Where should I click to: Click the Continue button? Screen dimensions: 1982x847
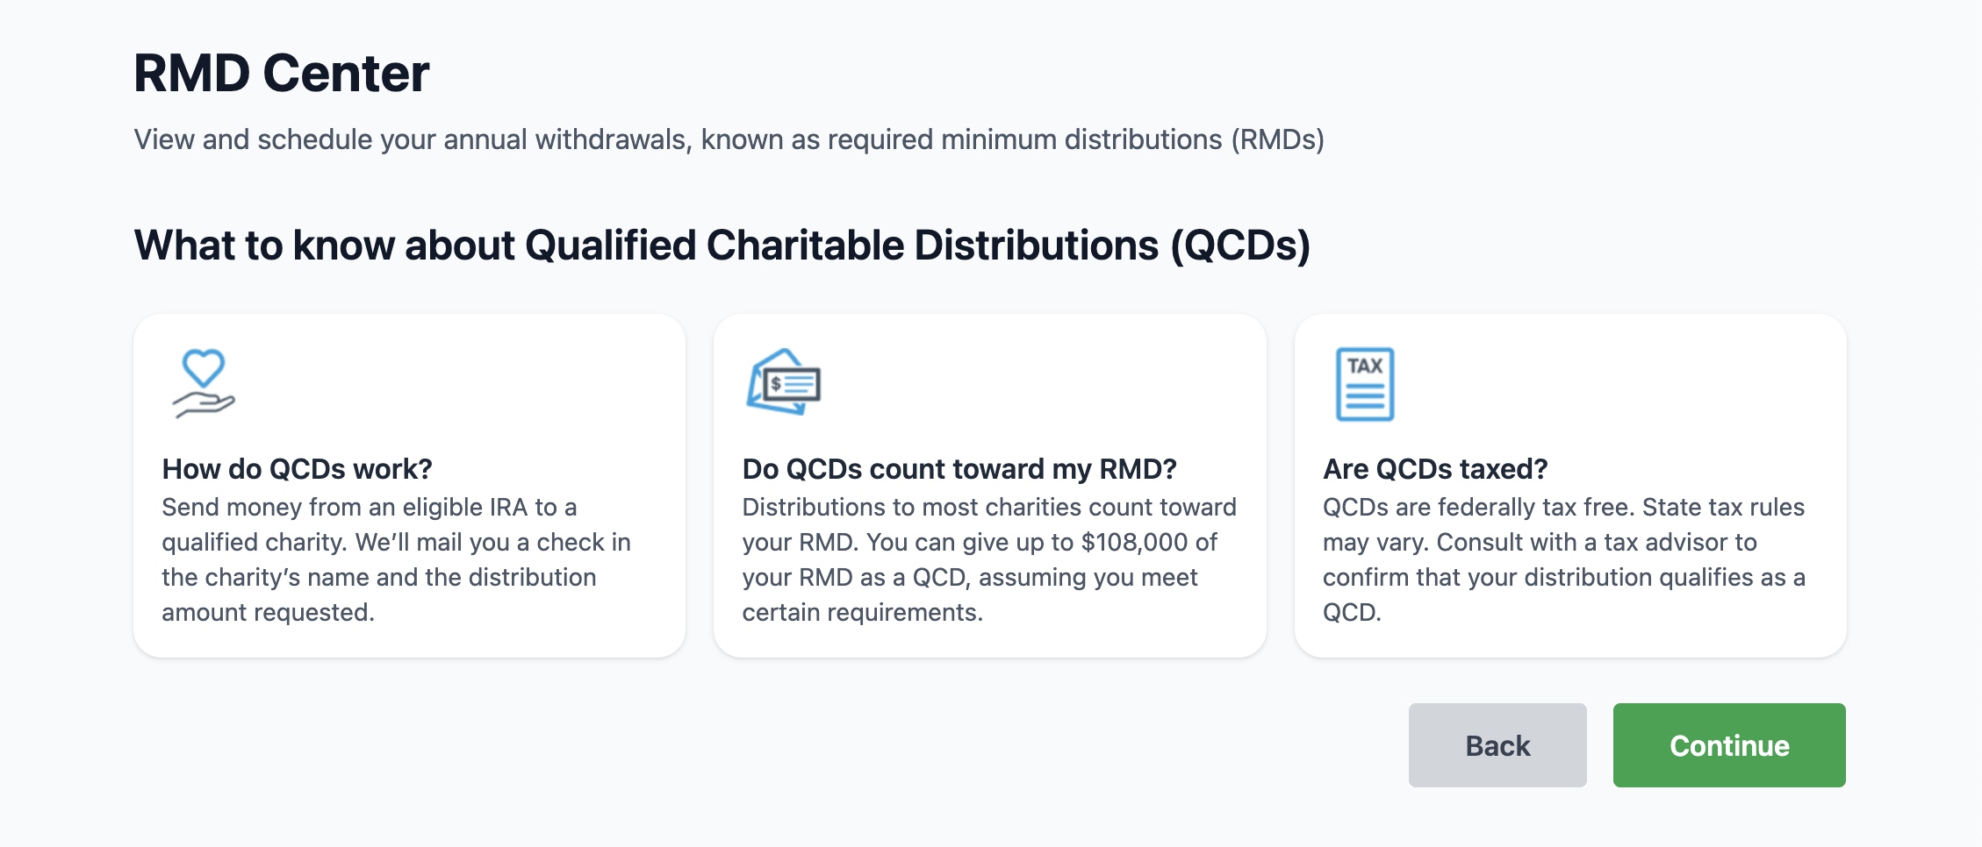pos(1729,745)
